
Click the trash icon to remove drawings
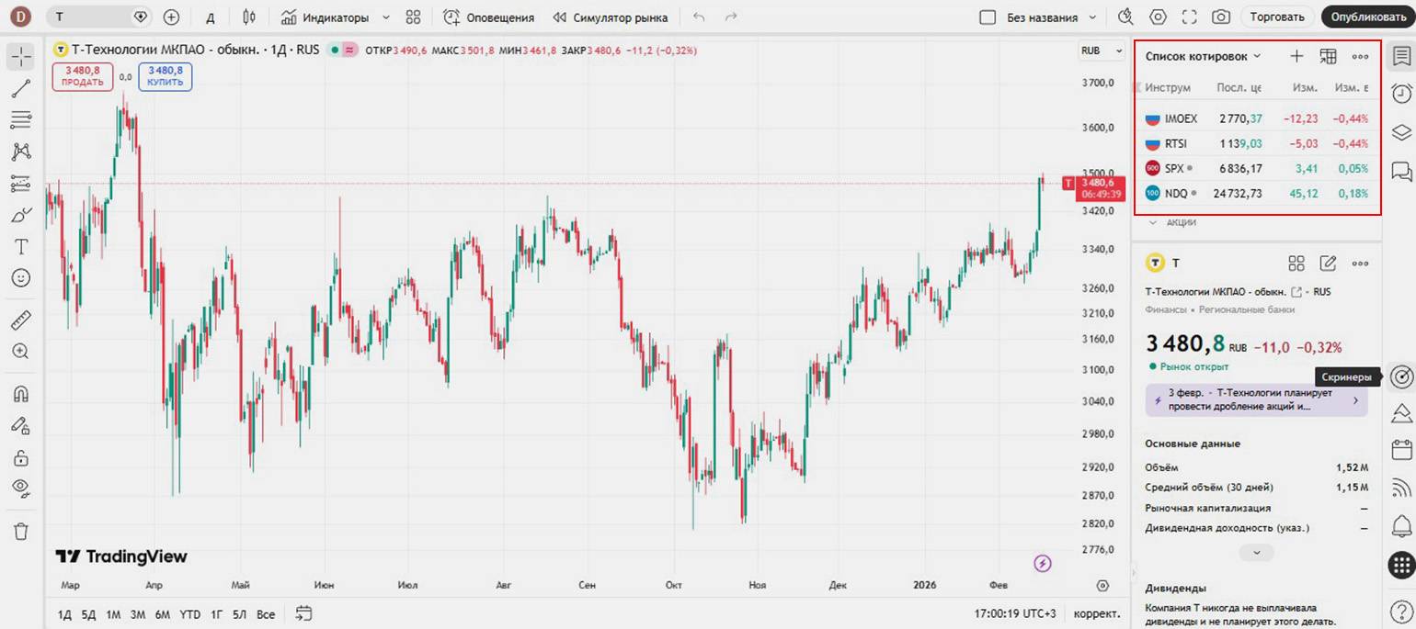point(21,531)
